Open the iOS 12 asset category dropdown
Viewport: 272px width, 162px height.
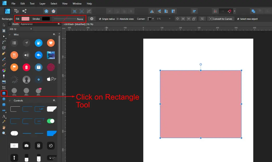pyautogui.click(x=21, y=29)
